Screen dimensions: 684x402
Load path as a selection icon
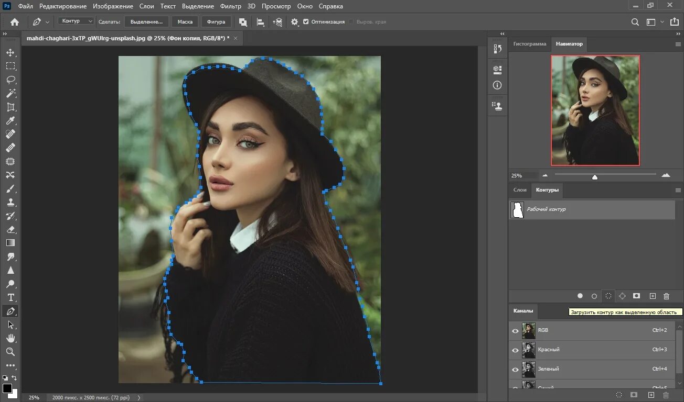(x=608, y=296)
